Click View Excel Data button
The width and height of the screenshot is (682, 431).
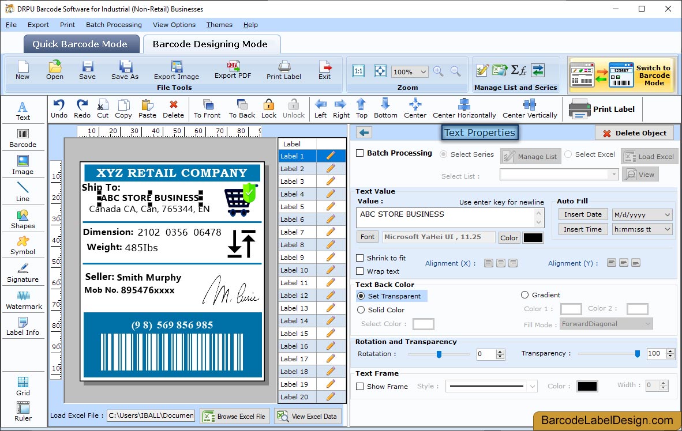[x=308, y=416]
